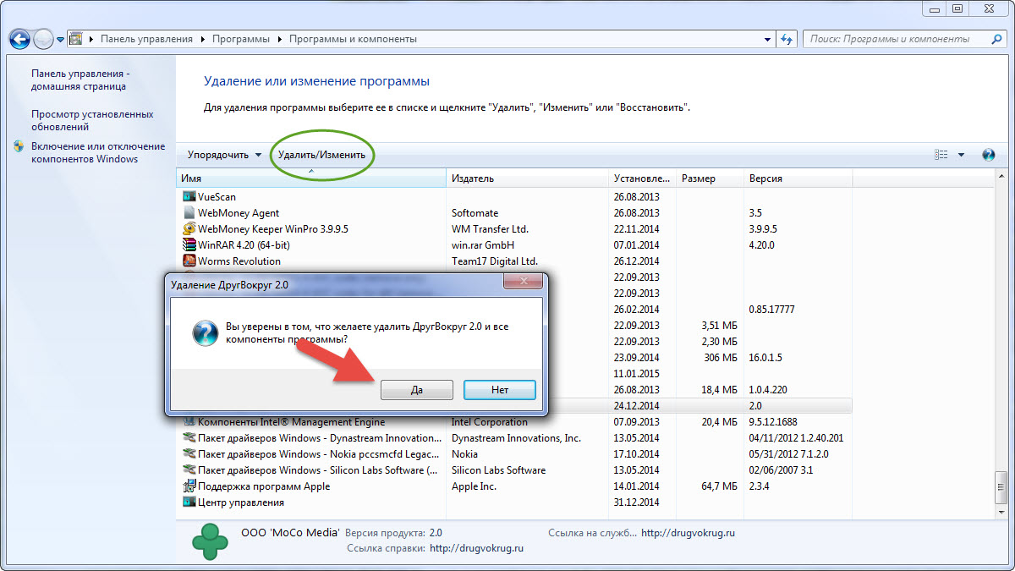Image resolution: width=1015 pixels, height=571 pixels.
Task: Click publisher 'Silicon Labs Software' cell
Action: (x=498, y=470)
